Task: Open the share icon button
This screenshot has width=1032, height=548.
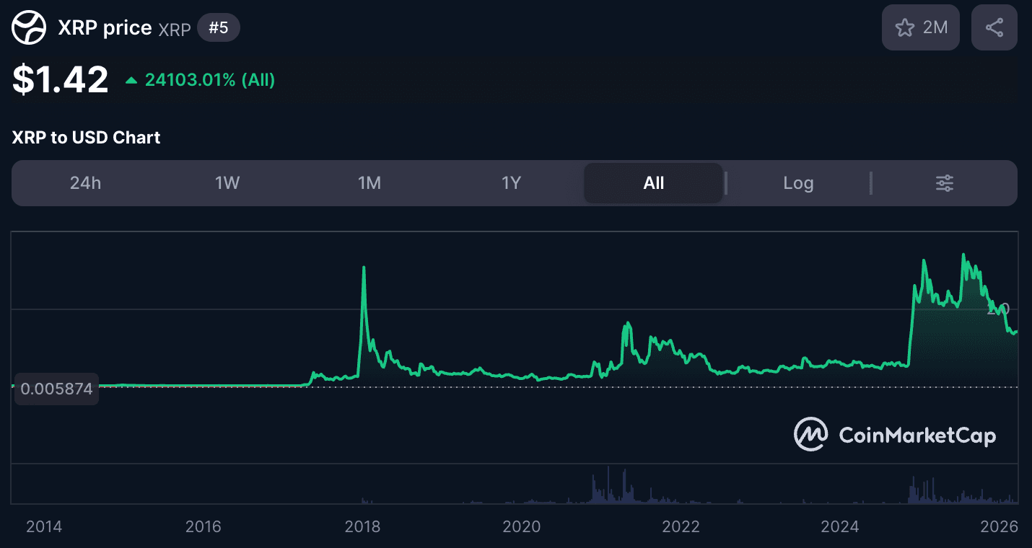Action: [x=994, y=27]
